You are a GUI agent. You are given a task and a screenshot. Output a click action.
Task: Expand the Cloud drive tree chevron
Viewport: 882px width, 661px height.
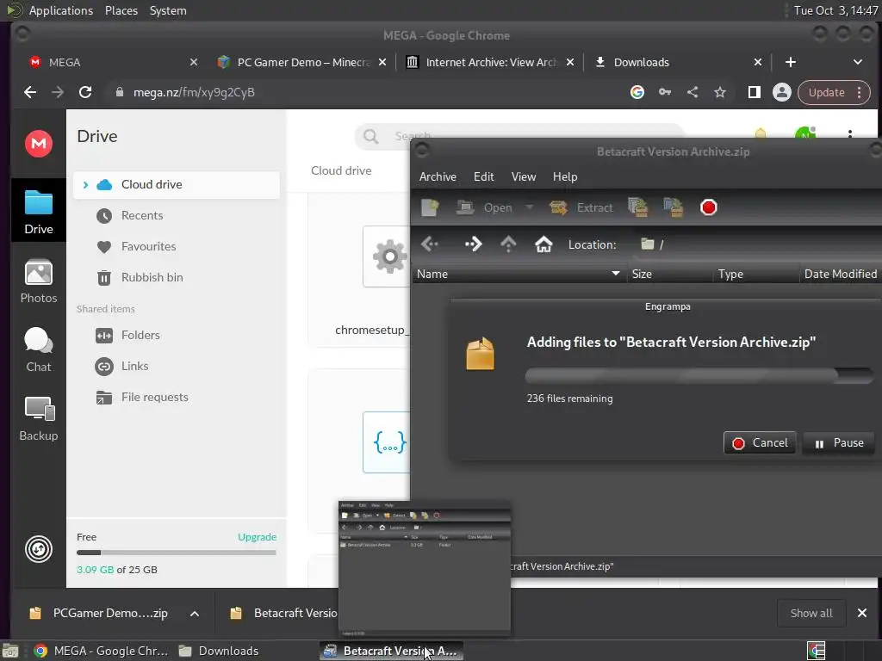pos(85,184)
